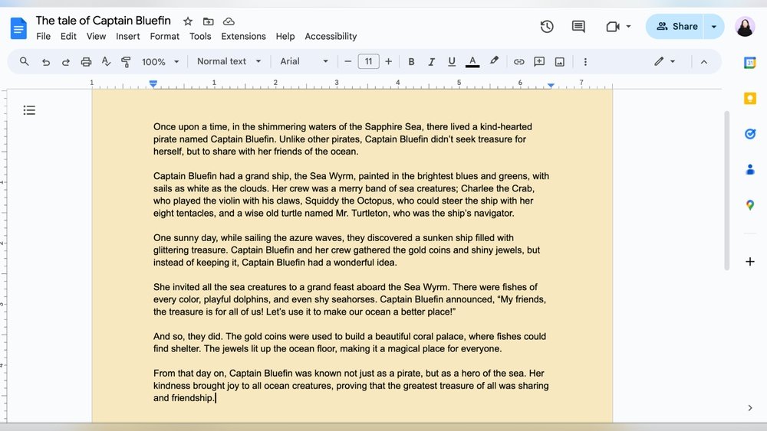Collapse the menus with the up chevron
This screenshot has height=431, width=767.
pos(704,62)
